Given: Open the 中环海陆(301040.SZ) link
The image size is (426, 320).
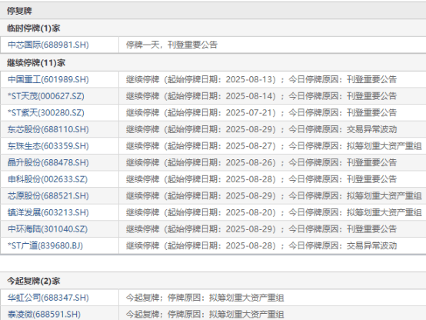Looking at the screenshot, I should 48,229.
